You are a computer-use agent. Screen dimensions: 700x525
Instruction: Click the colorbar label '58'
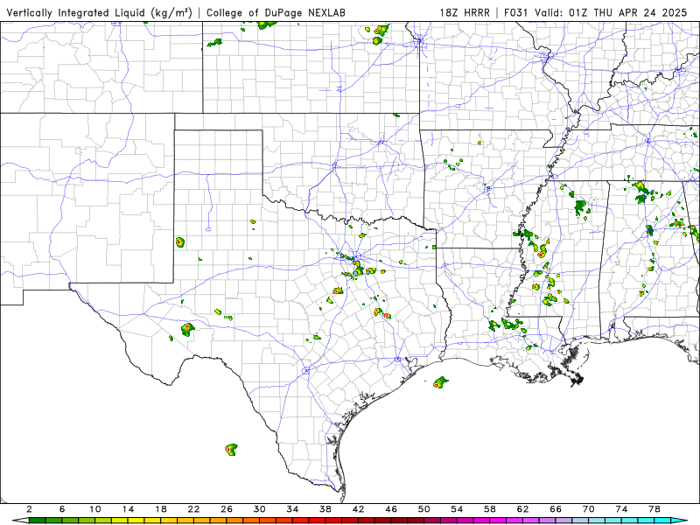[490, 509]
